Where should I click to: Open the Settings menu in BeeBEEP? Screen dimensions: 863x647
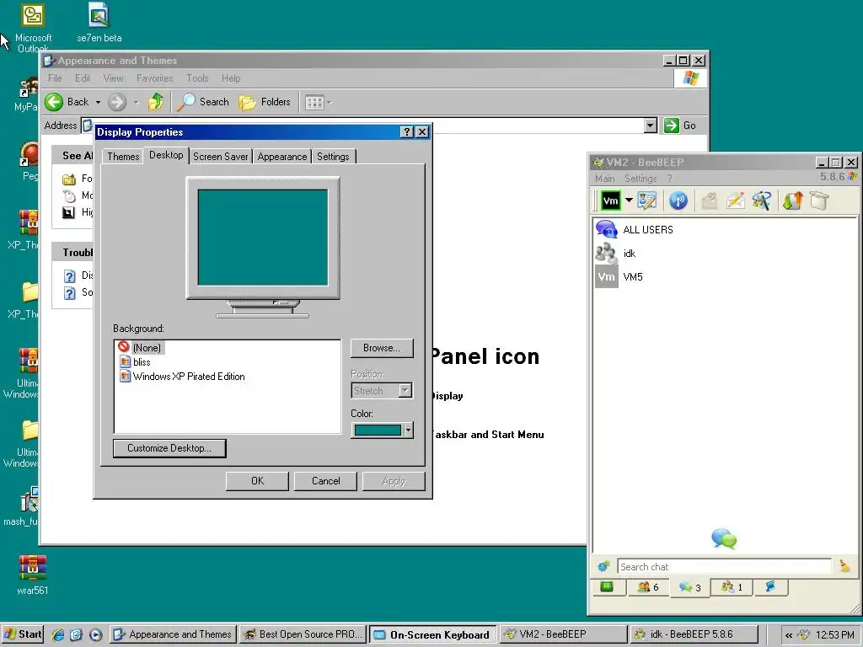pyautogui.click(x=641, y=179)
